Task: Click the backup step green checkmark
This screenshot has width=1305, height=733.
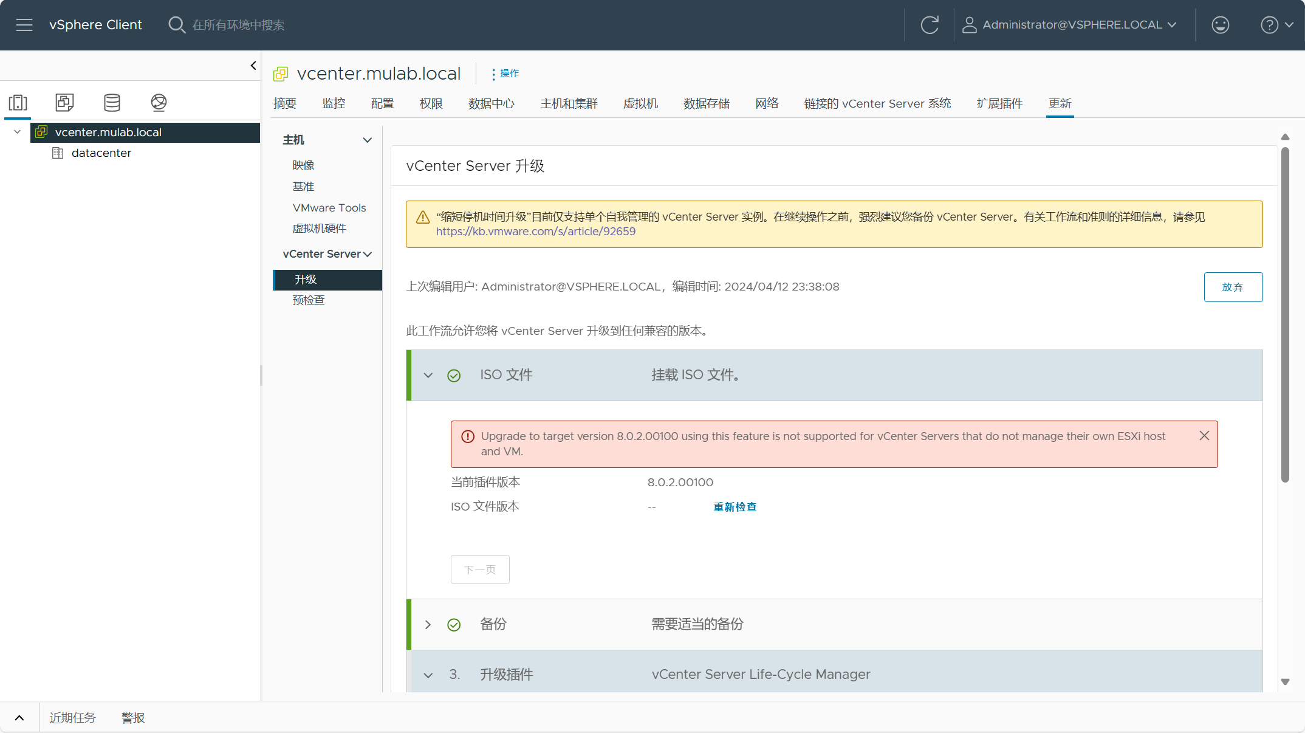Action: pos(454,625)
